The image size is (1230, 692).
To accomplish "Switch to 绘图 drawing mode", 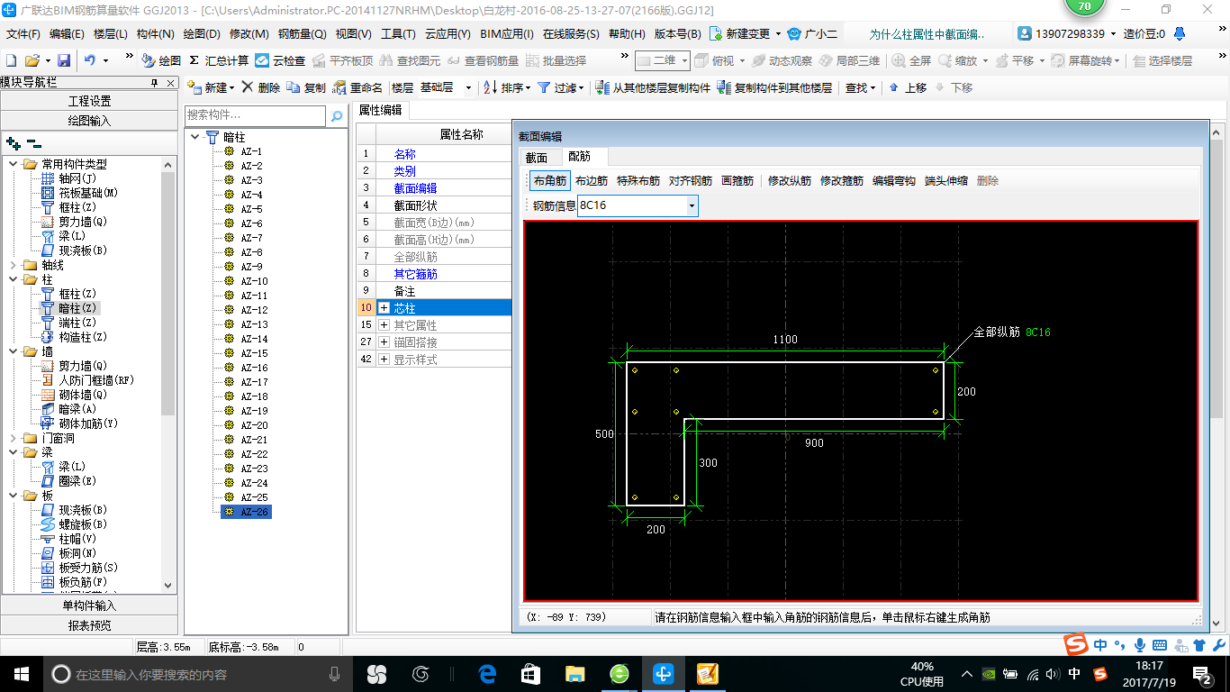I will [161, 60].
